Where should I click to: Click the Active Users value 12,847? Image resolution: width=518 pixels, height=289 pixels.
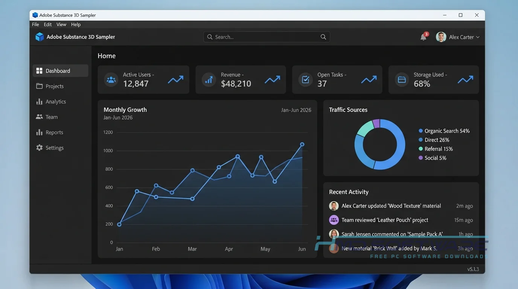point(136,84)
